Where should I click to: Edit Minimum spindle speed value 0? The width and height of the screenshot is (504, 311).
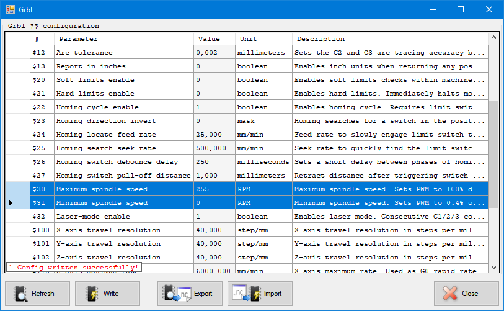coord(214,202)
